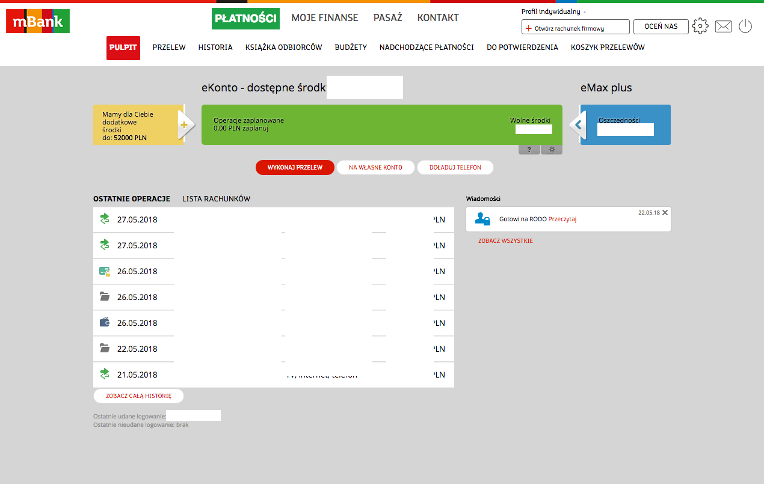Click 'Wolne środki' label
The image size is (764, 484).
coord(530,120)
